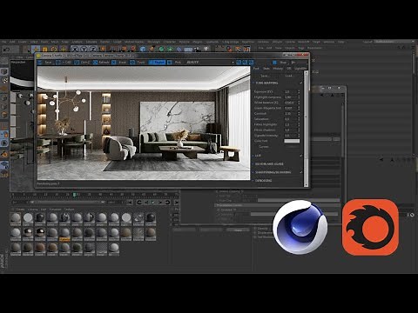This screenshot has width=418, height=313.
Task: Click the green timeline playhead marker
Action: 75,195
